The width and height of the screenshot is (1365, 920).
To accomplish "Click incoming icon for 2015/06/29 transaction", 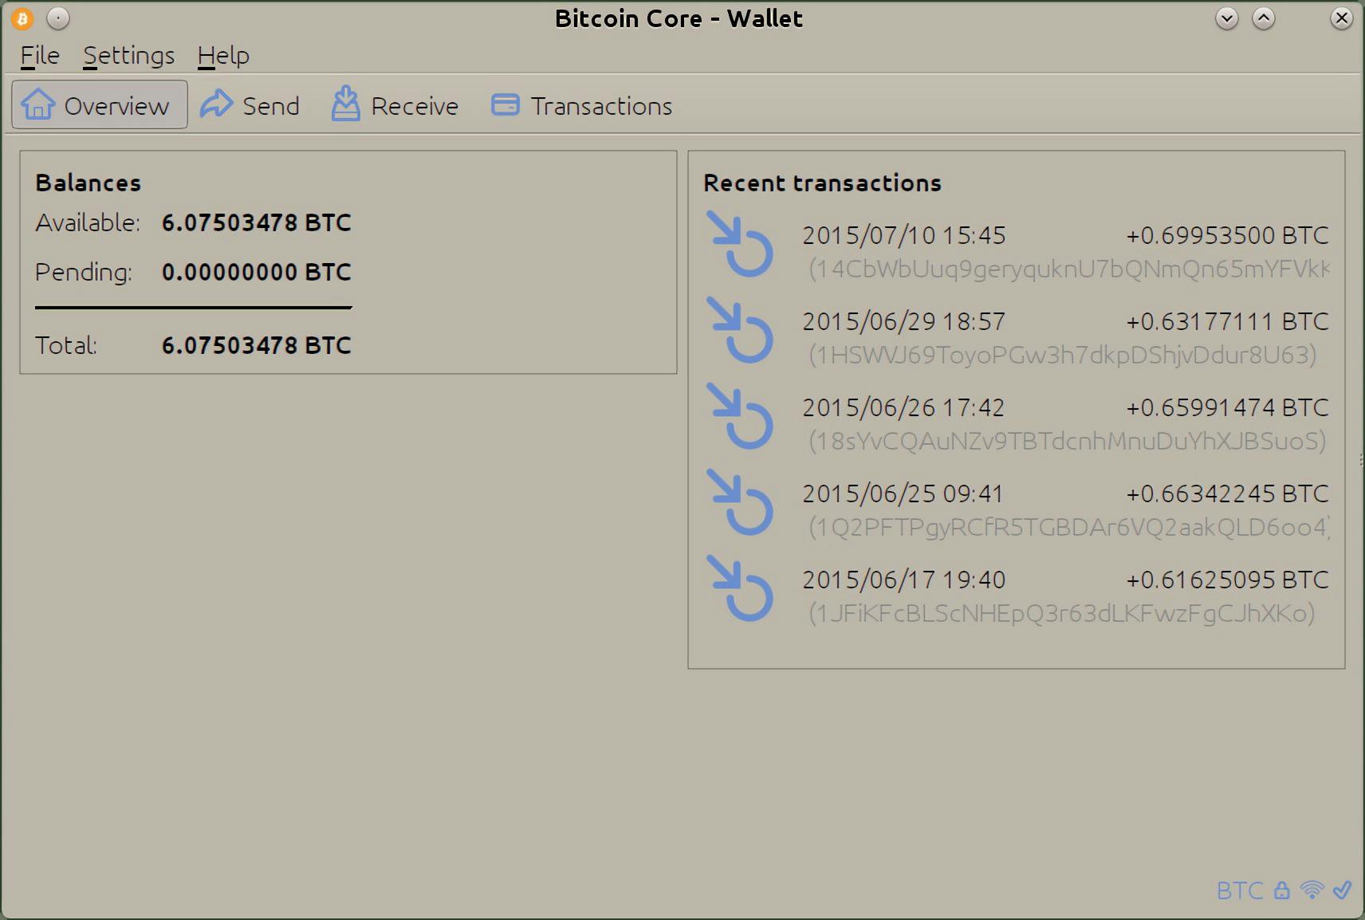I will coord(740,330).
